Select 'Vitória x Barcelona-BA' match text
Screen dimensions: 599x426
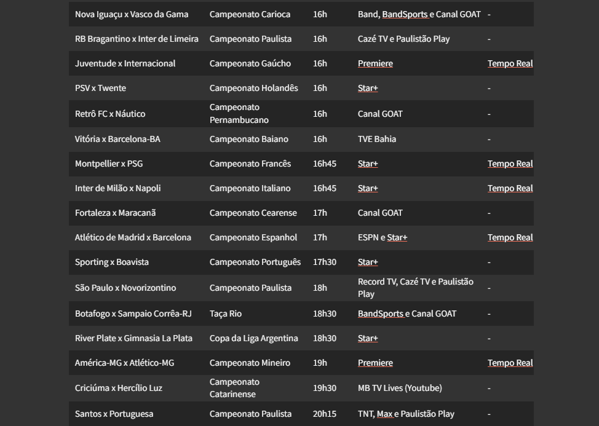point(117,139)
